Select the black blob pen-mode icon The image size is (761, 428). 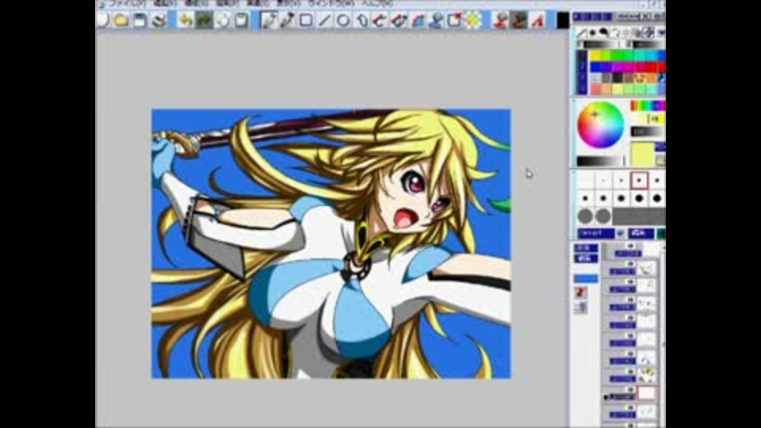coord(603,33)
